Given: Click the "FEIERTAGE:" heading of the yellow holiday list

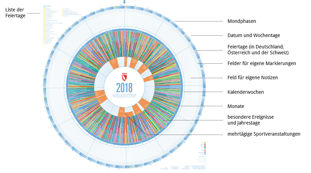Looking at the screenshot, I should coord(47,6).
